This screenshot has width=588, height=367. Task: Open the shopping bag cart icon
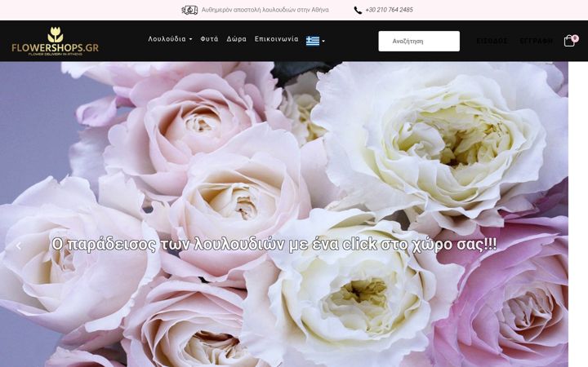(570, 41)
